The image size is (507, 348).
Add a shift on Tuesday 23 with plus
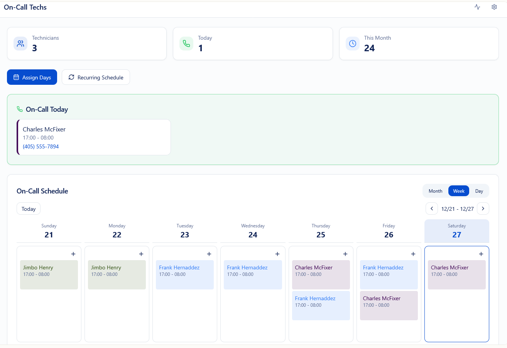(x=209, y=254)
